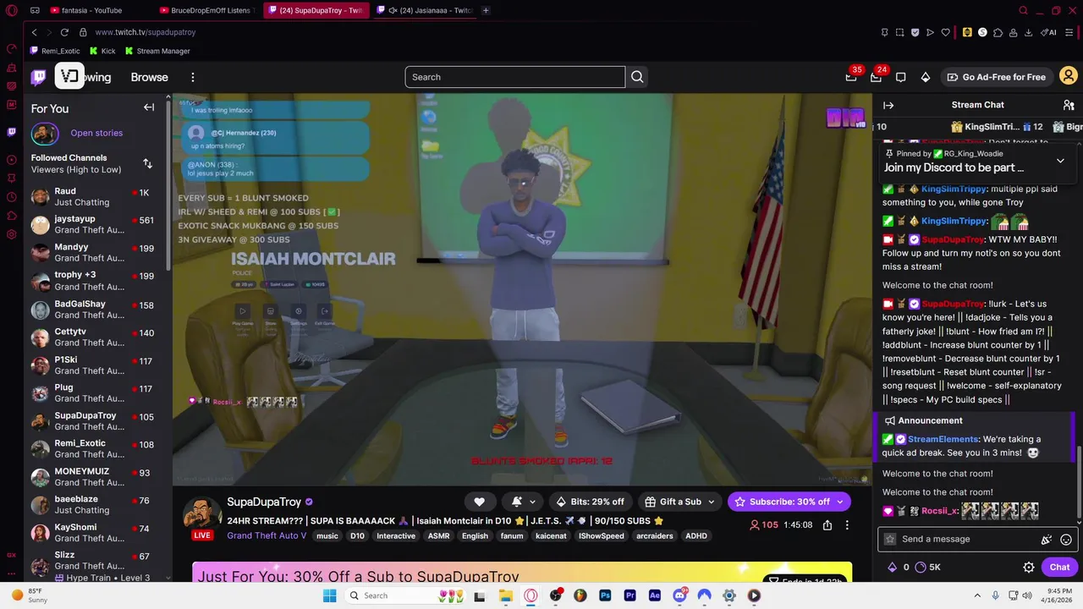Open a new browser tab
1083x609 pixels.
(487, 10)
